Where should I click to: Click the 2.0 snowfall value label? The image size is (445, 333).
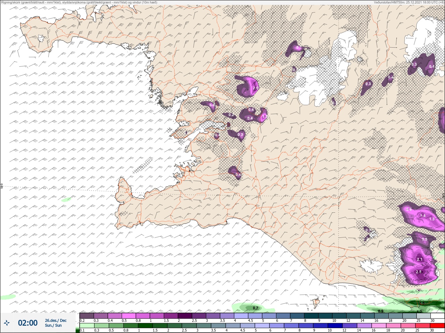(256, 89)
